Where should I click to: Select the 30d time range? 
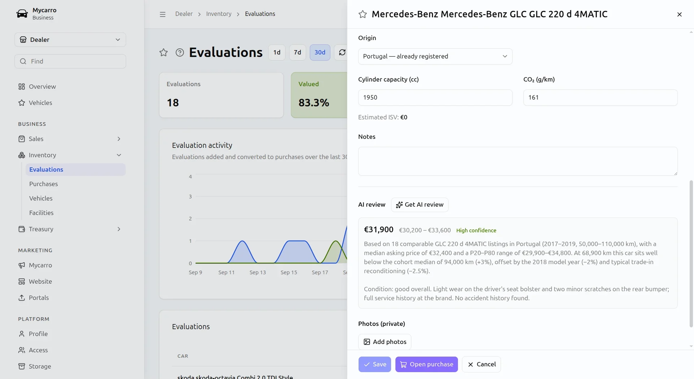[x=320, y=52]
